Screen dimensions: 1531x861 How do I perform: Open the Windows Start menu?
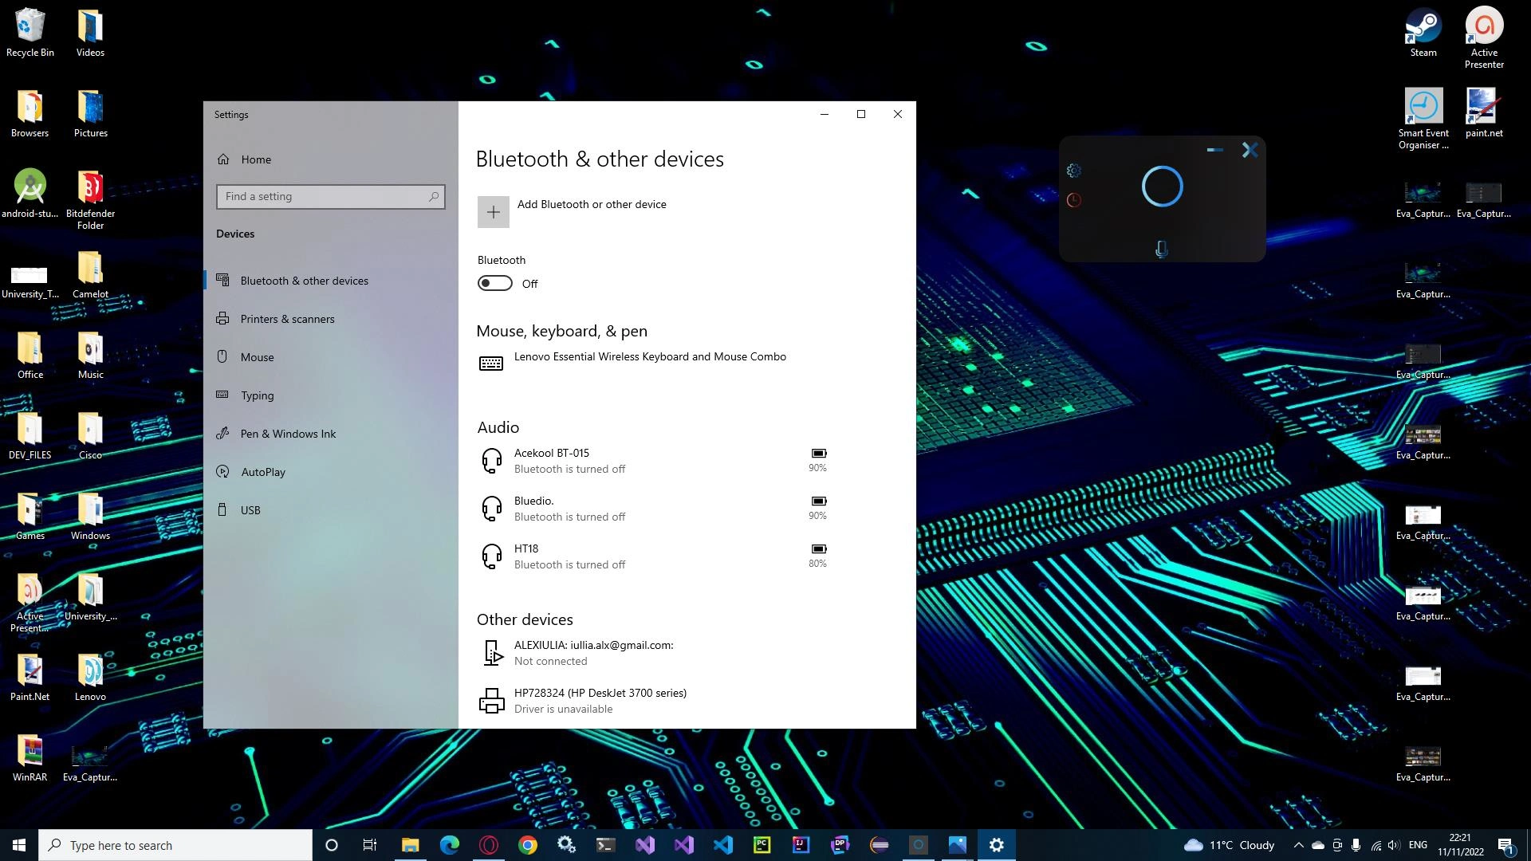click(x=19, y=845)
